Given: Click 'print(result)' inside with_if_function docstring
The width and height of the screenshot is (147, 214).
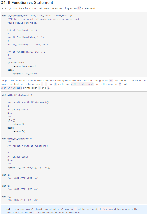Looking at the screenshot, I should click(x=18, y=157).
